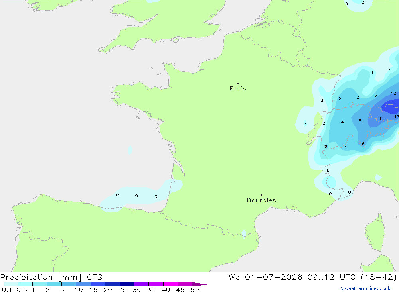Pick the legend swatch between 2 and 5
Screen dimensions: 399x292
pyautogui.click(x=54, y=284)
